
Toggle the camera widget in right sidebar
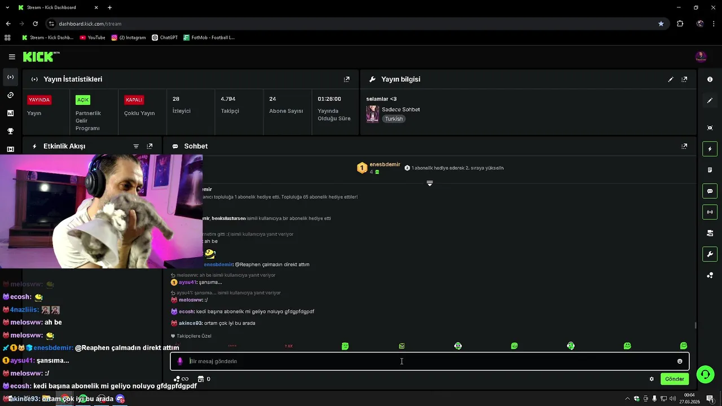pyautogui.click(x=710, y=233)
